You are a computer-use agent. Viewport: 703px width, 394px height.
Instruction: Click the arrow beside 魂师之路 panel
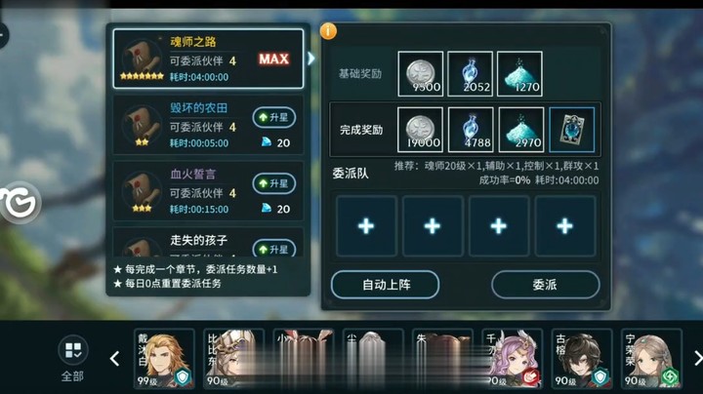coord(311,59)
